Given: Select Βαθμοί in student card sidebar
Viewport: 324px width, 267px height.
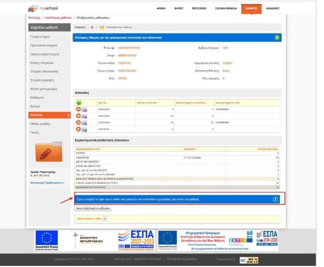Looking at the screenshot, I should tap(35, 106).
